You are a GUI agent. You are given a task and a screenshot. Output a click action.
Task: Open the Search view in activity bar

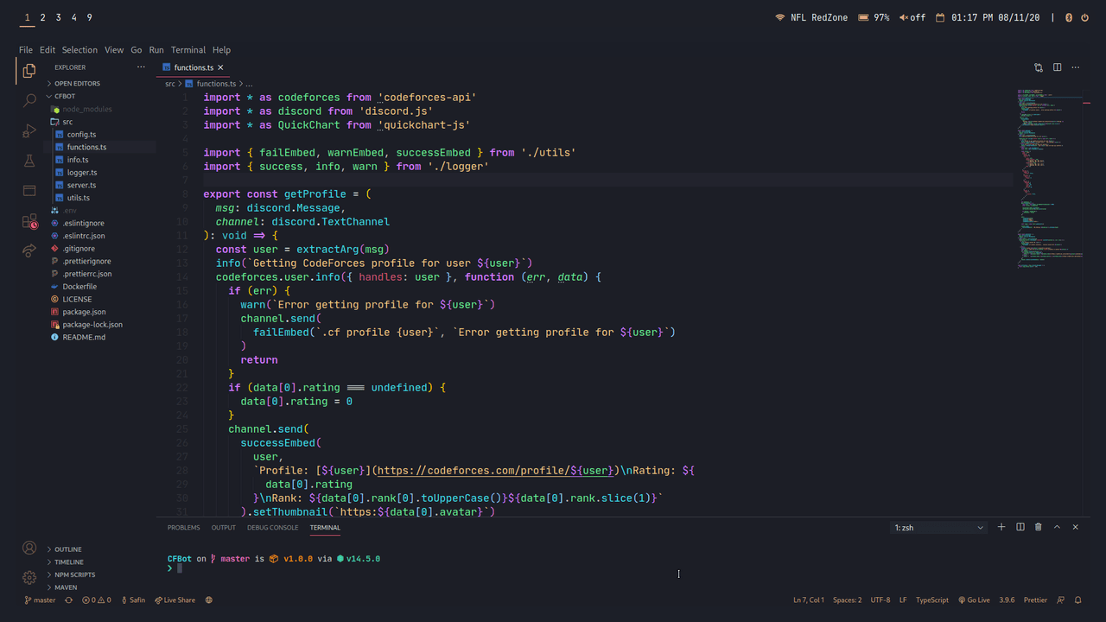(x=29, y=101)
